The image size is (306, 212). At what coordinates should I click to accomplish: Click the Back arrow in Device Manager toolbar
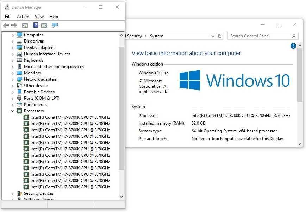point(6,25)
